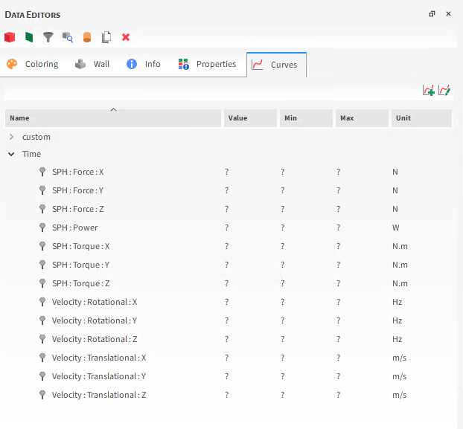Click pin icon for SPH : Force : Z

click(42, 209)
